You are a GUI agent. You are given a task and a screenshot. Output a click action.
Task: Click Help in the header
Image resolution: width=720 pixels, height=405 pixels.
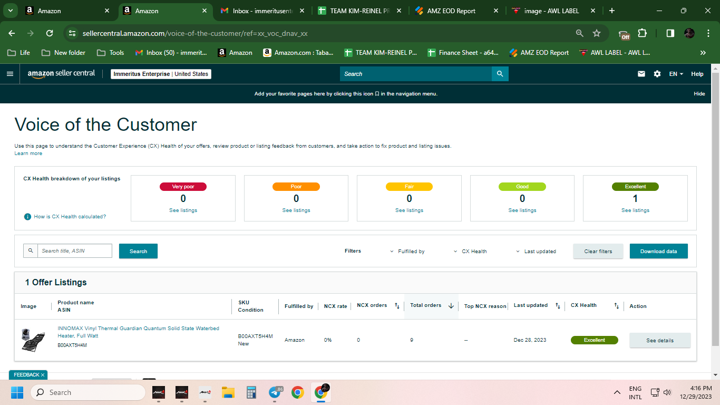coord(697,74)
